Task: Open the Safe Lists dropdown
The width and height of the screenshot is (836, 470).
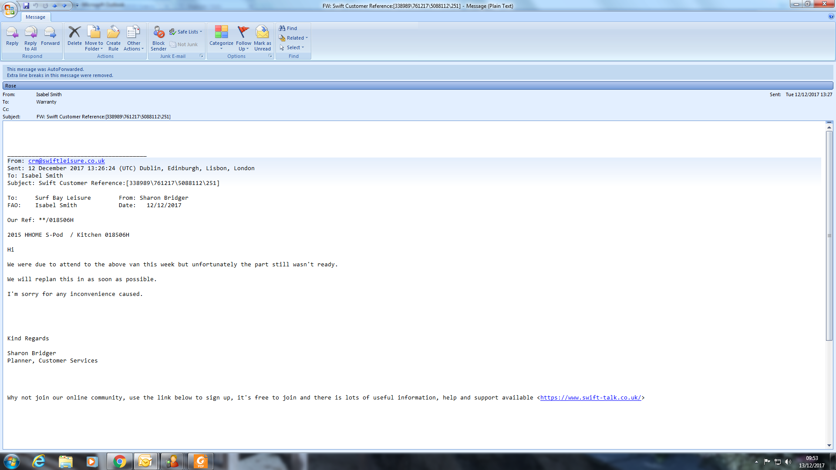Action: (x=186, y=32)
